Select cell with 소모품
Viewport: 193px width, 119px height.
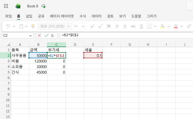(x=20, y=67)
